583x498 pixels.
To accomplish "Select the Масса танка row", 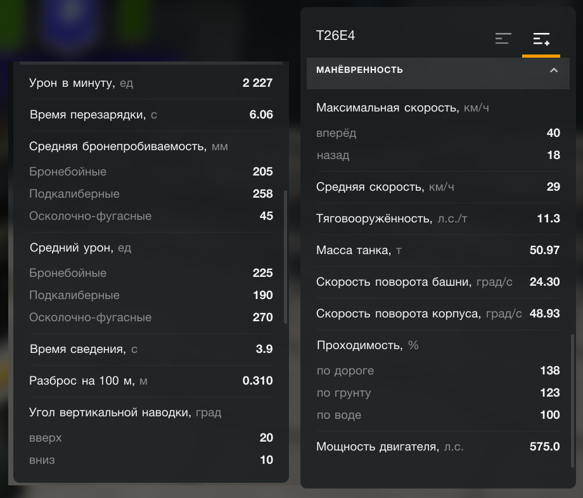I will click(x=438, y=250).
